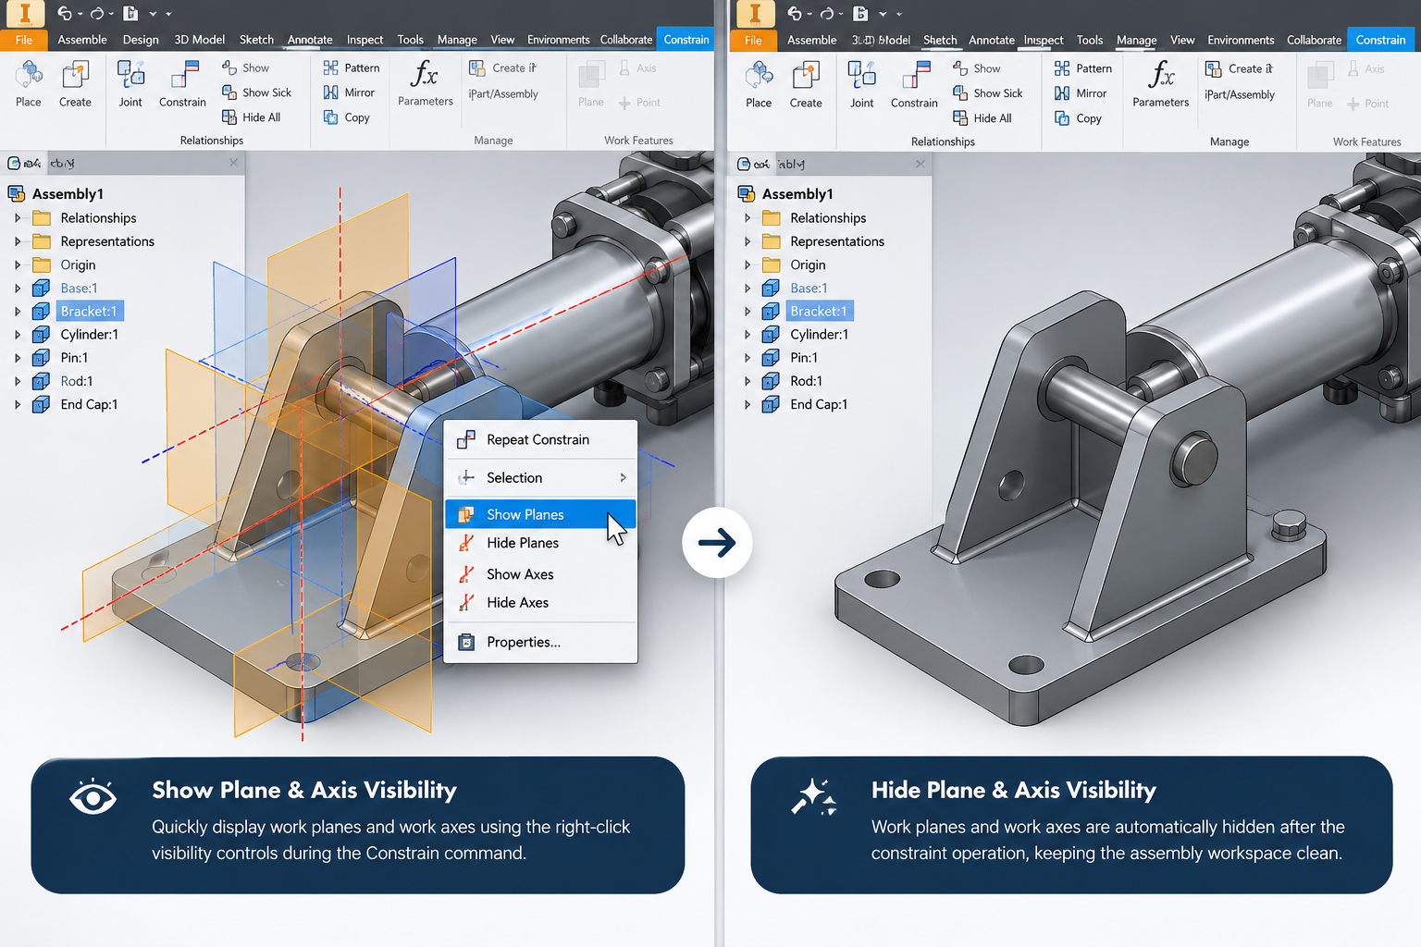Viewport: 1421px width, 947px height.
Task: Click Show relationships in right window ribbon
Action: click(977, 68)
